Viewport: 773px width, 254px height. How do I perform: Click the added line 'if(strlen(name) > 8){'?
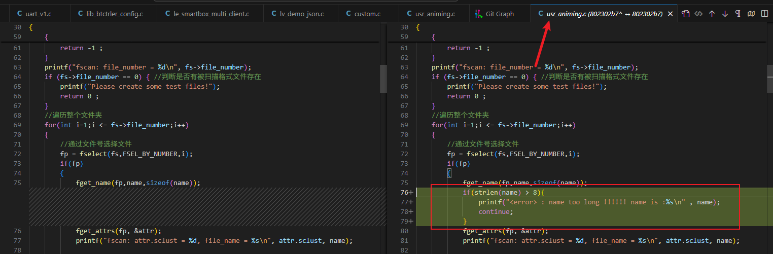[x=503, y=192]
